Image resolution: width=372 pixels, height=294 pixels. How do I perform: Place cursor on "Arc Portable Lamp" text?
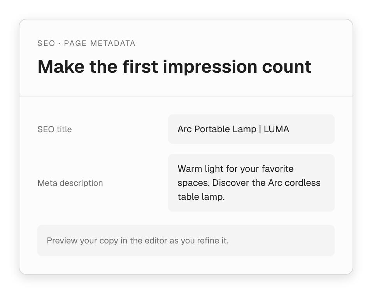tap(217, 129)
